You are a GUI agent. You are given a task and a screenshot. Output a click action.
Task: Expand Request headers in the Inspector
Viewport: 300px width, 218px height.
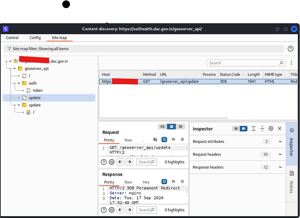pyautogui.click(x=280, y=154)
